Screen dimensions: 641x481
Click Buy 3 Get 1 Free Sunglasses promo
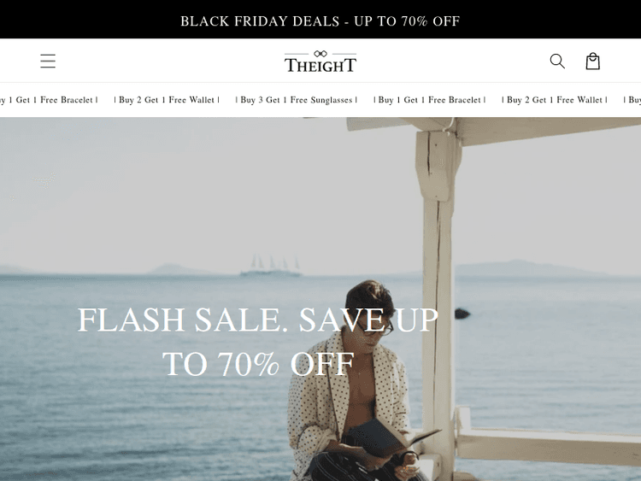tap(297, 100)
